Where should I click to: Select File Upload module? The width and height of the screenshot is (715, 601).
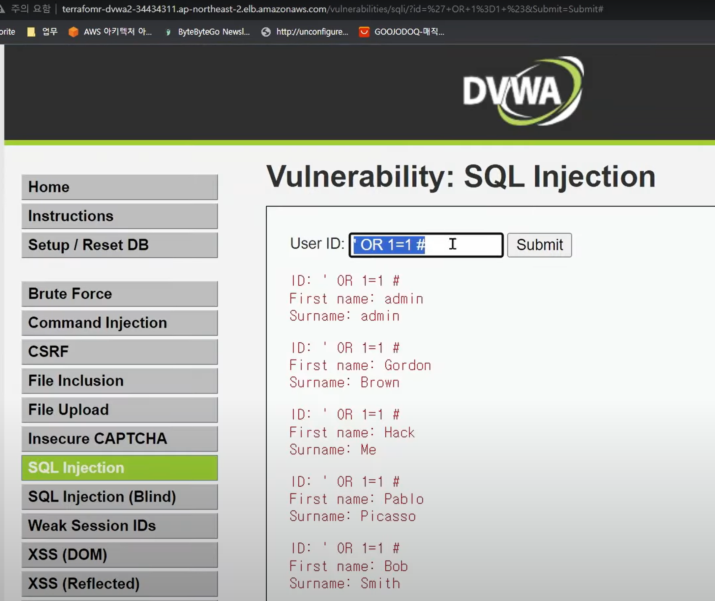119,410
